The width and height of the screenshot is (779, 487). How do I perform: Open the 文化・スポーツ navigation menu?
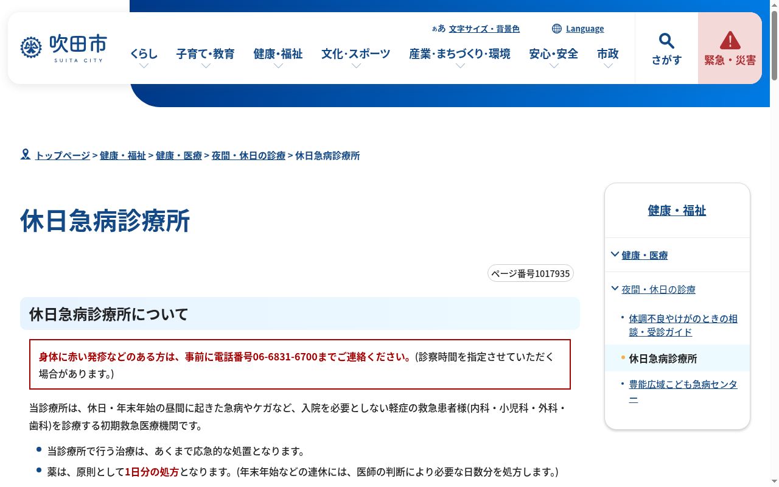point(356,54)
